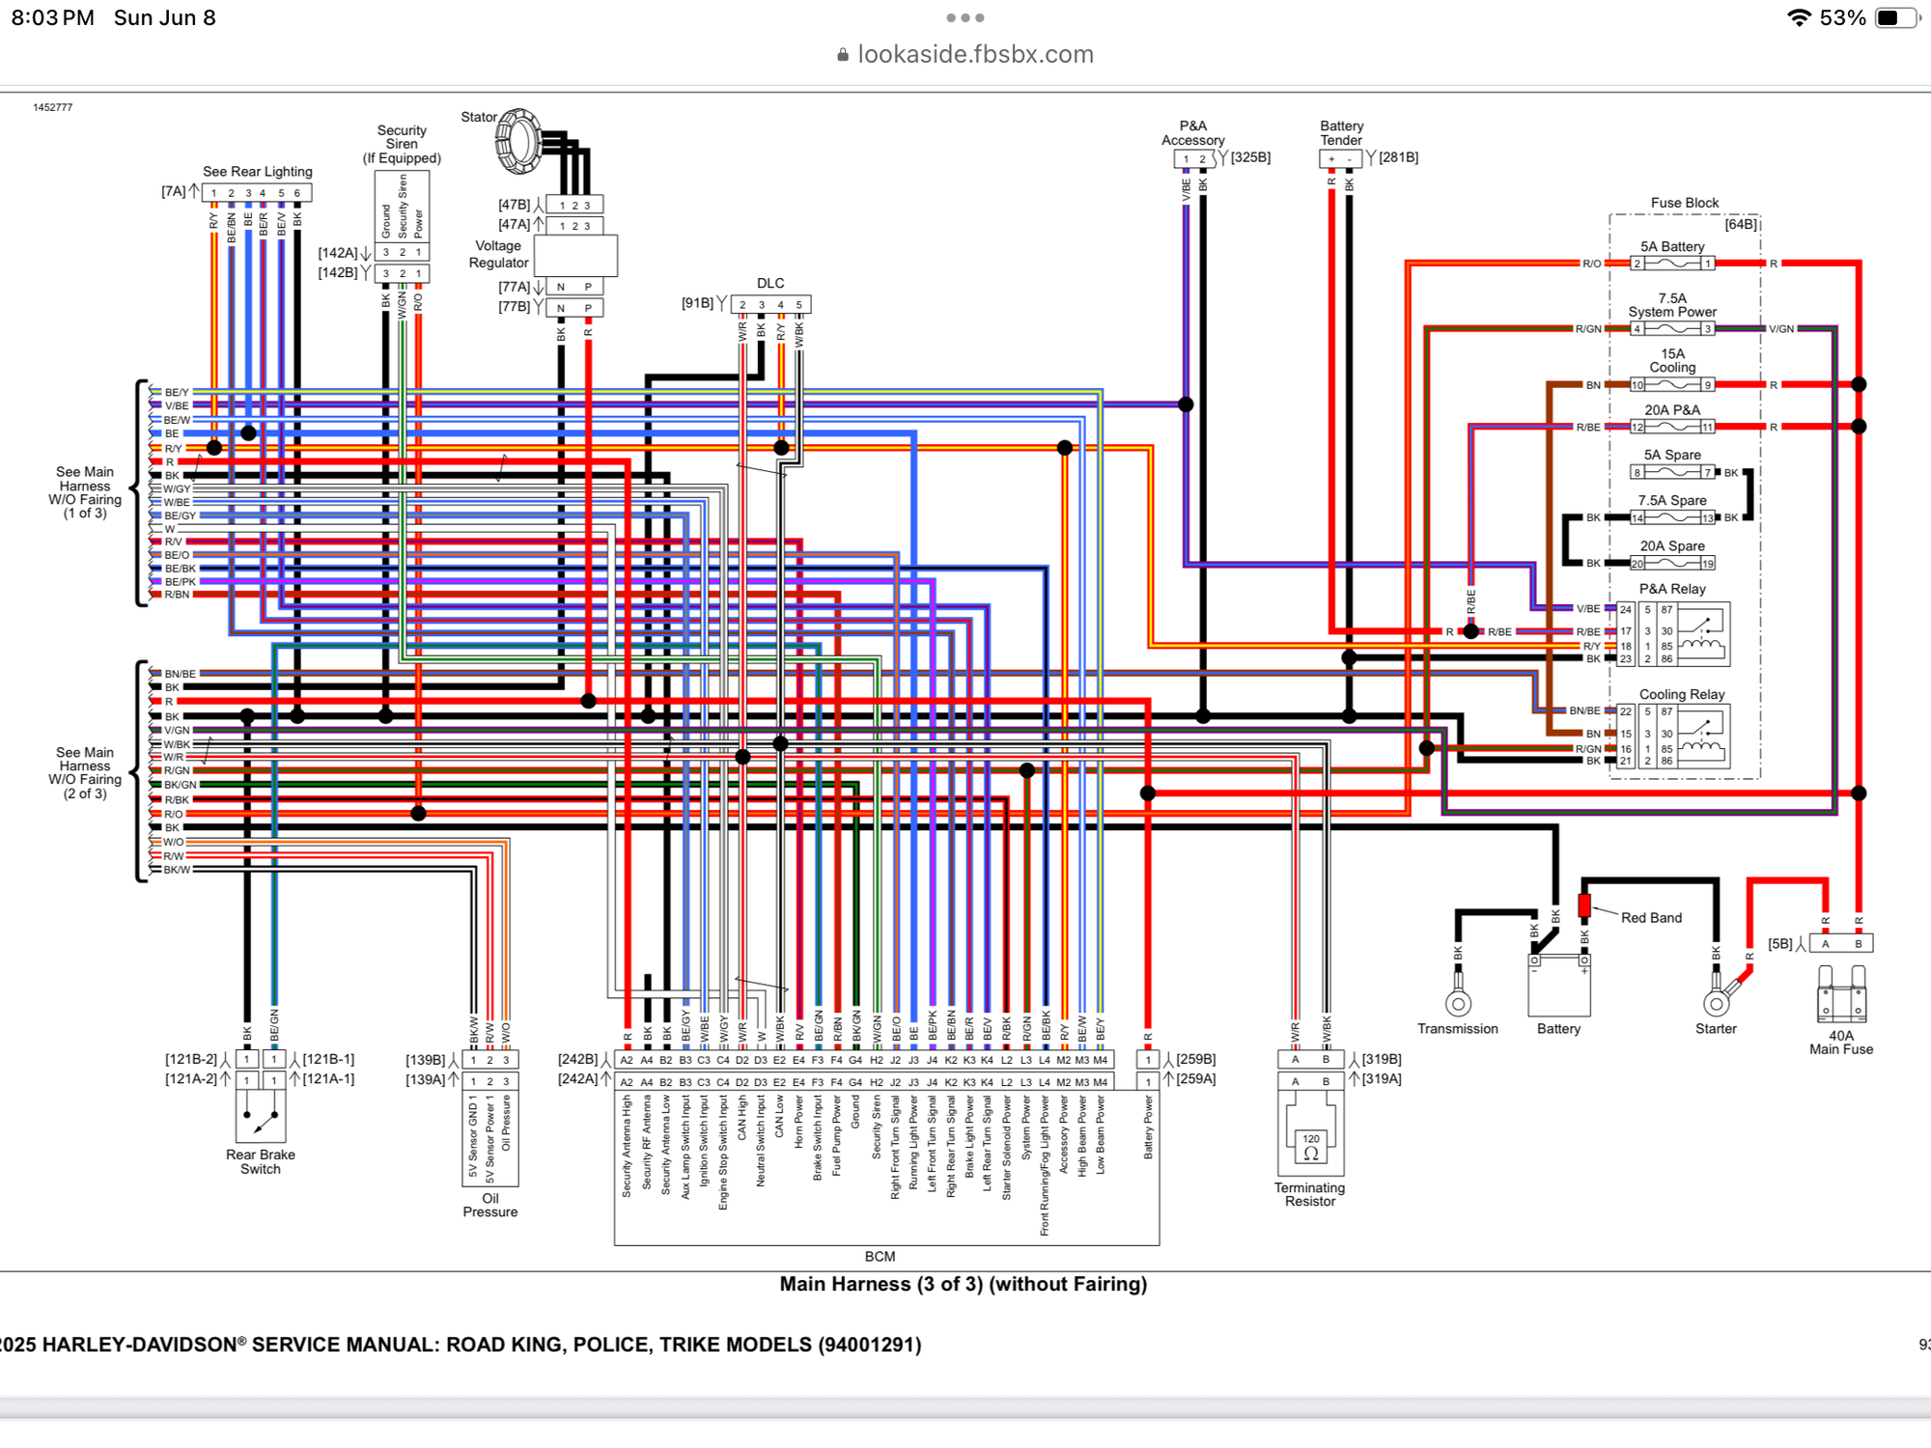Tap the Main Harness (3 of 3) title
Image resolution: width=1931 pixels, height=1448 pixels.
tap(963, 1284)
